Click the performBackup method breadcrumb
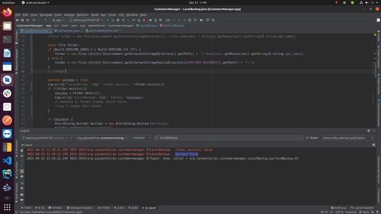Screen dimensions: 381x214 [x=172, y=26]
